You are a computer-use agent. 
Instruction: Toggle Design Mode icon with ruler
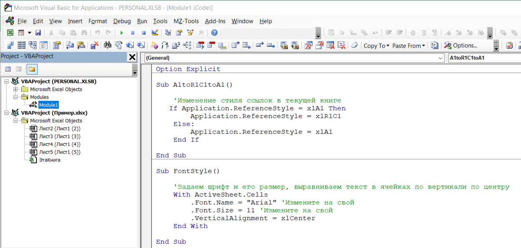155,33
